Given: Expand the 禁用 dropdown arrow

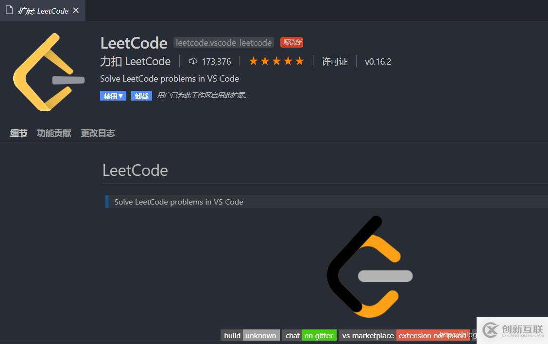Looking at the screenshot, I should pos(120,96).
